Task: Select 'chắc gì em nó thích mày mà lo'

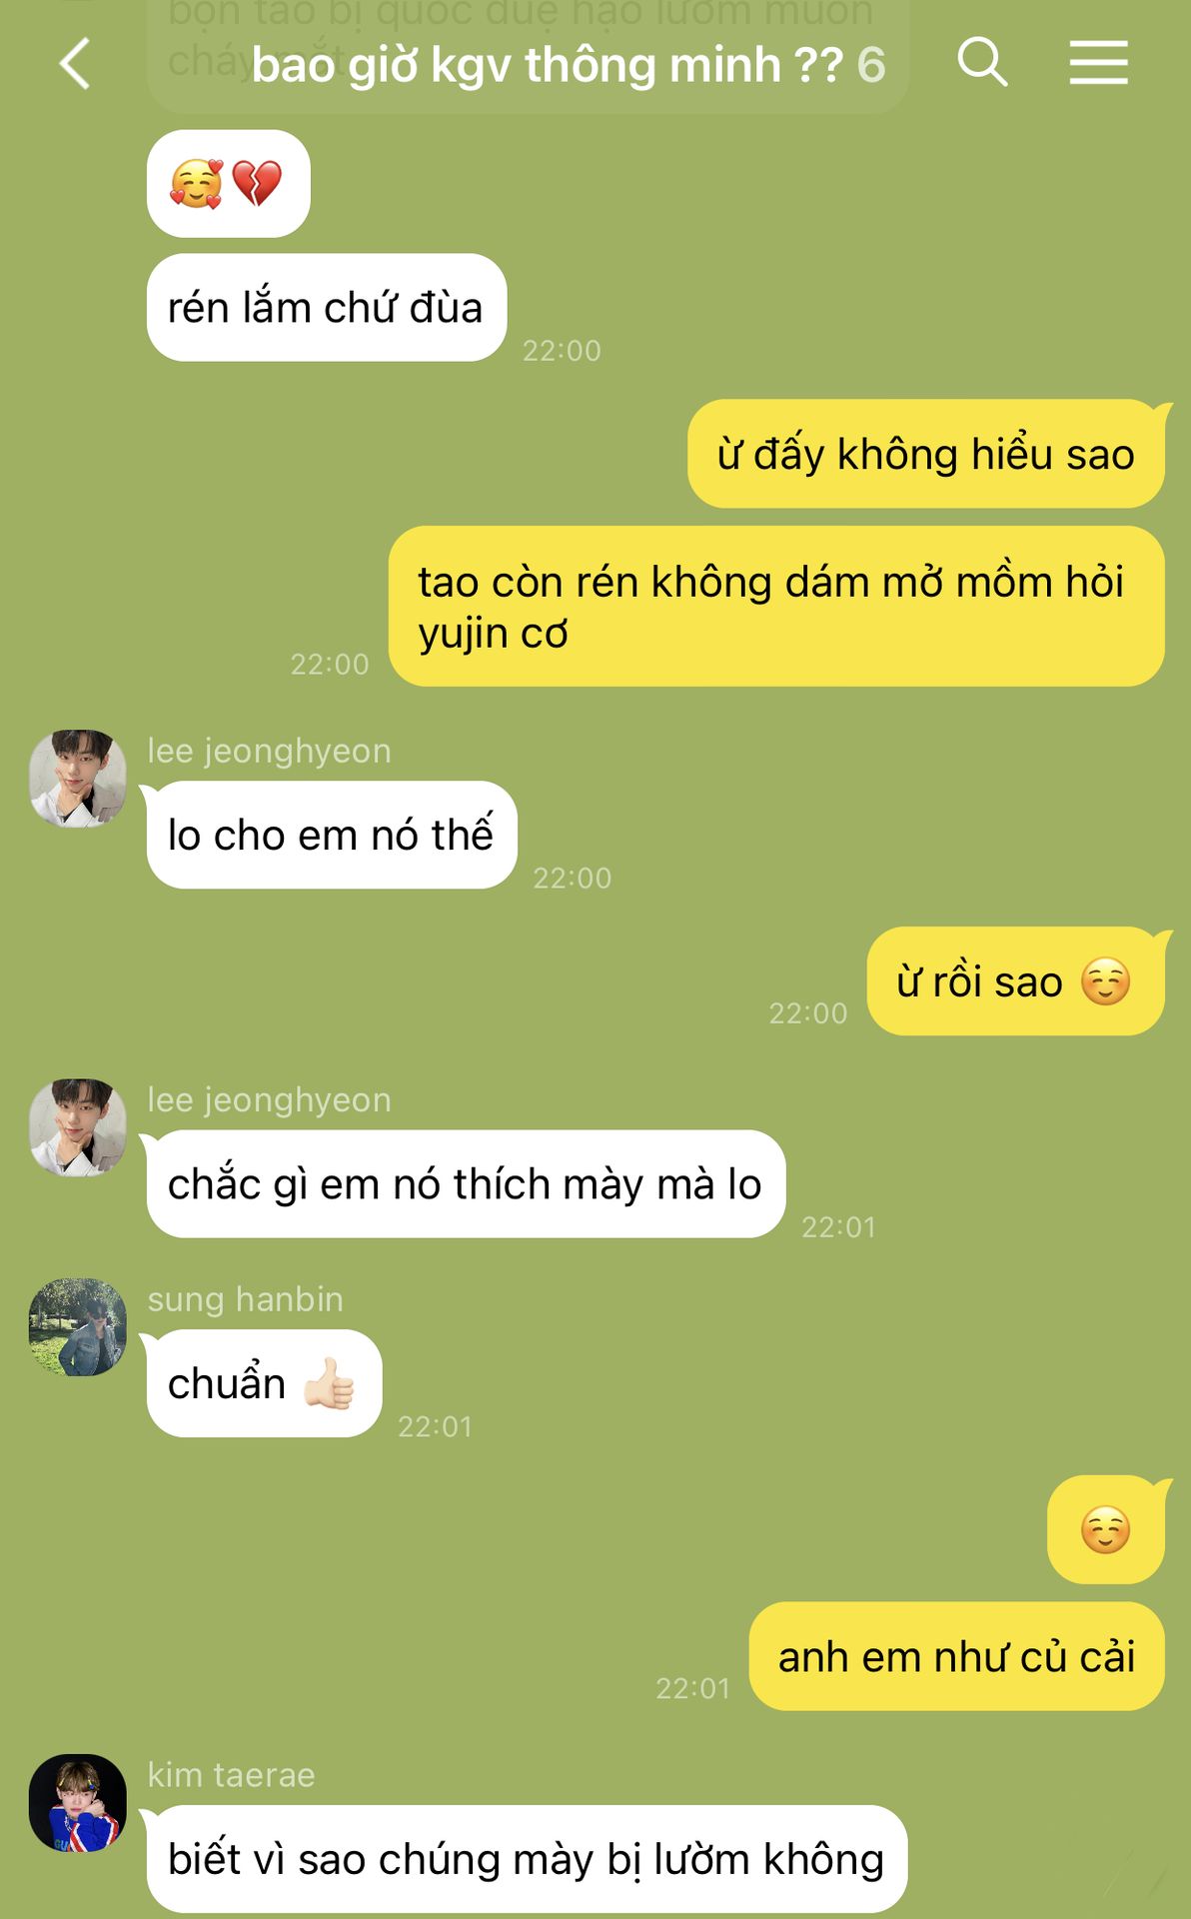Action: [x=466, y=1184]
